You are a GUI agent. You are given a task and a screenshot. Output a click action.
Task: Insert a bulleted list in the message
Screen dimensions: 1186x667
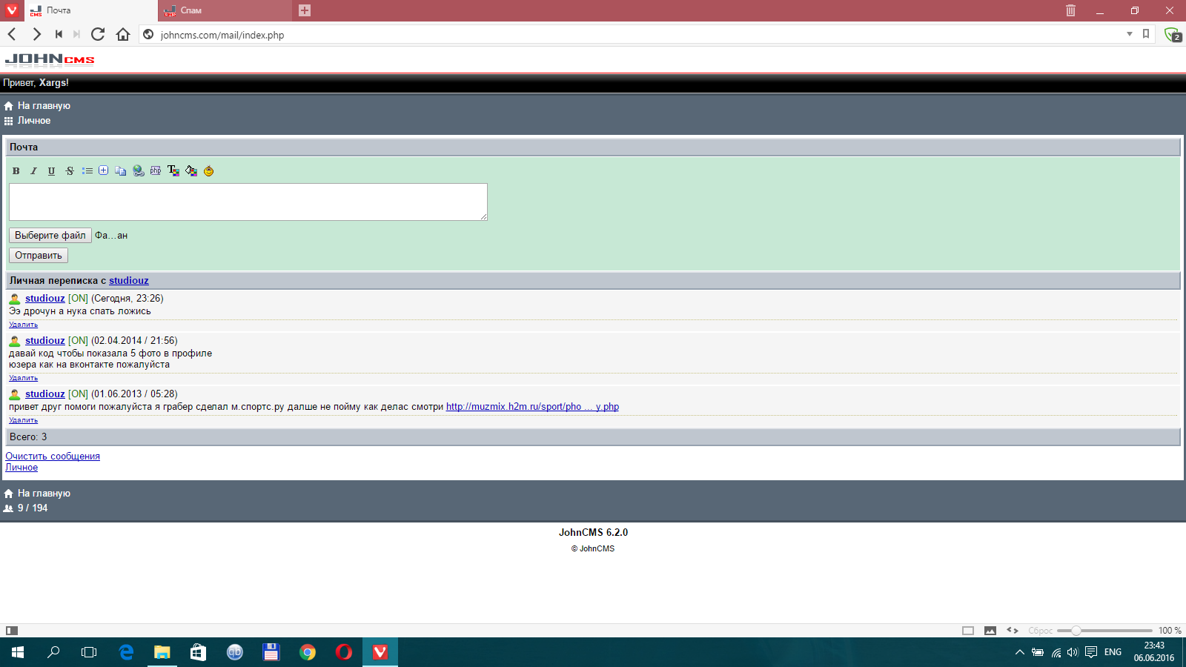87,171
